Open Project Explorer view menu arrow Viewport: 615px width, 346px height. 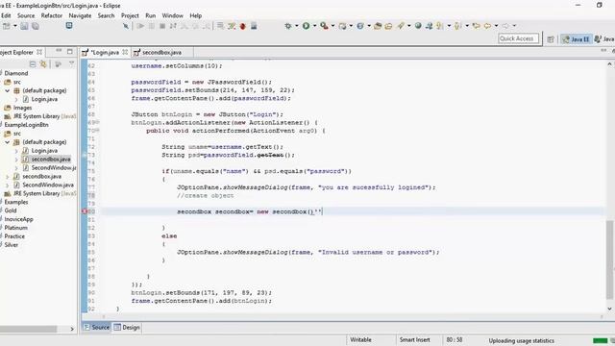click(71, 64)
